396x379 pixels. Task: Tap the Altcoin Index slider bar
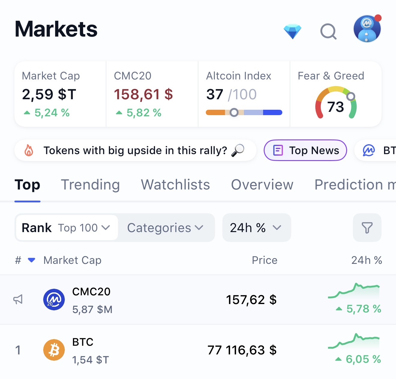[244, 112]
